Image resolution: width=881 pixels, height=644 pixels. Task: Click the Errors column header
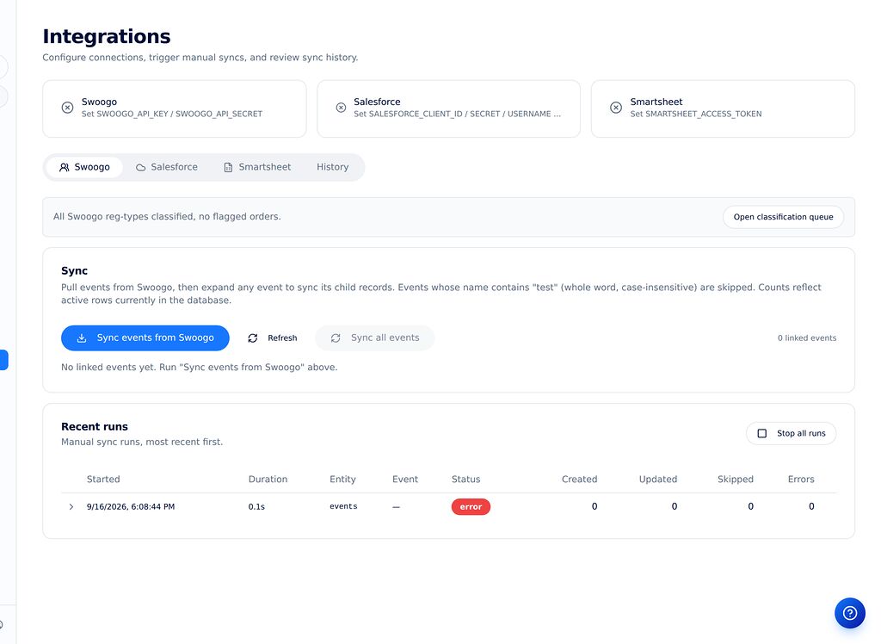pyautogui.click(x=801, y=480)
